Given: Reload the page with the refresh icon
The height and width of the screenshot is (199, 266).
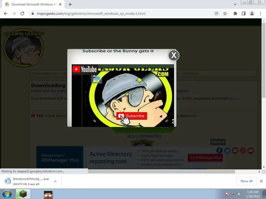Looking at the screenshot, I should click(22, 13).
